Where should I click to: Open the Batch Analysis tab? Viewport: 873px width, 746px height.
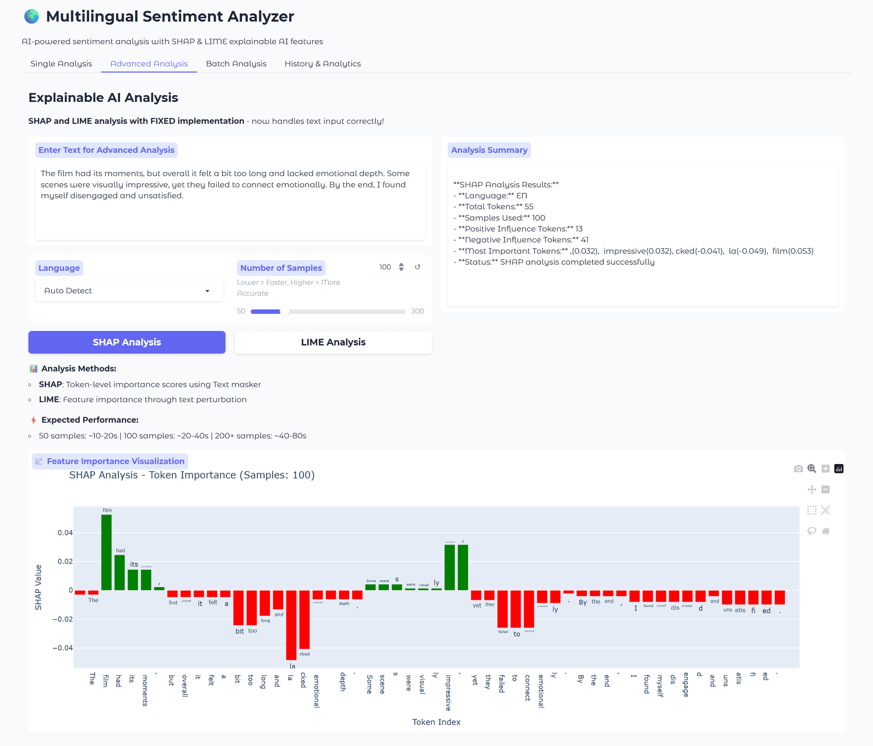tap(236, 64)
